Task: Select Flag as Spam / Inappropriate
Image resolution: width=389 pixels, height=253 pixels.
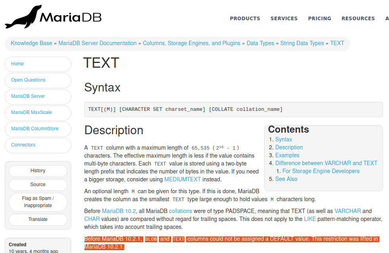Action: point(38,202)
